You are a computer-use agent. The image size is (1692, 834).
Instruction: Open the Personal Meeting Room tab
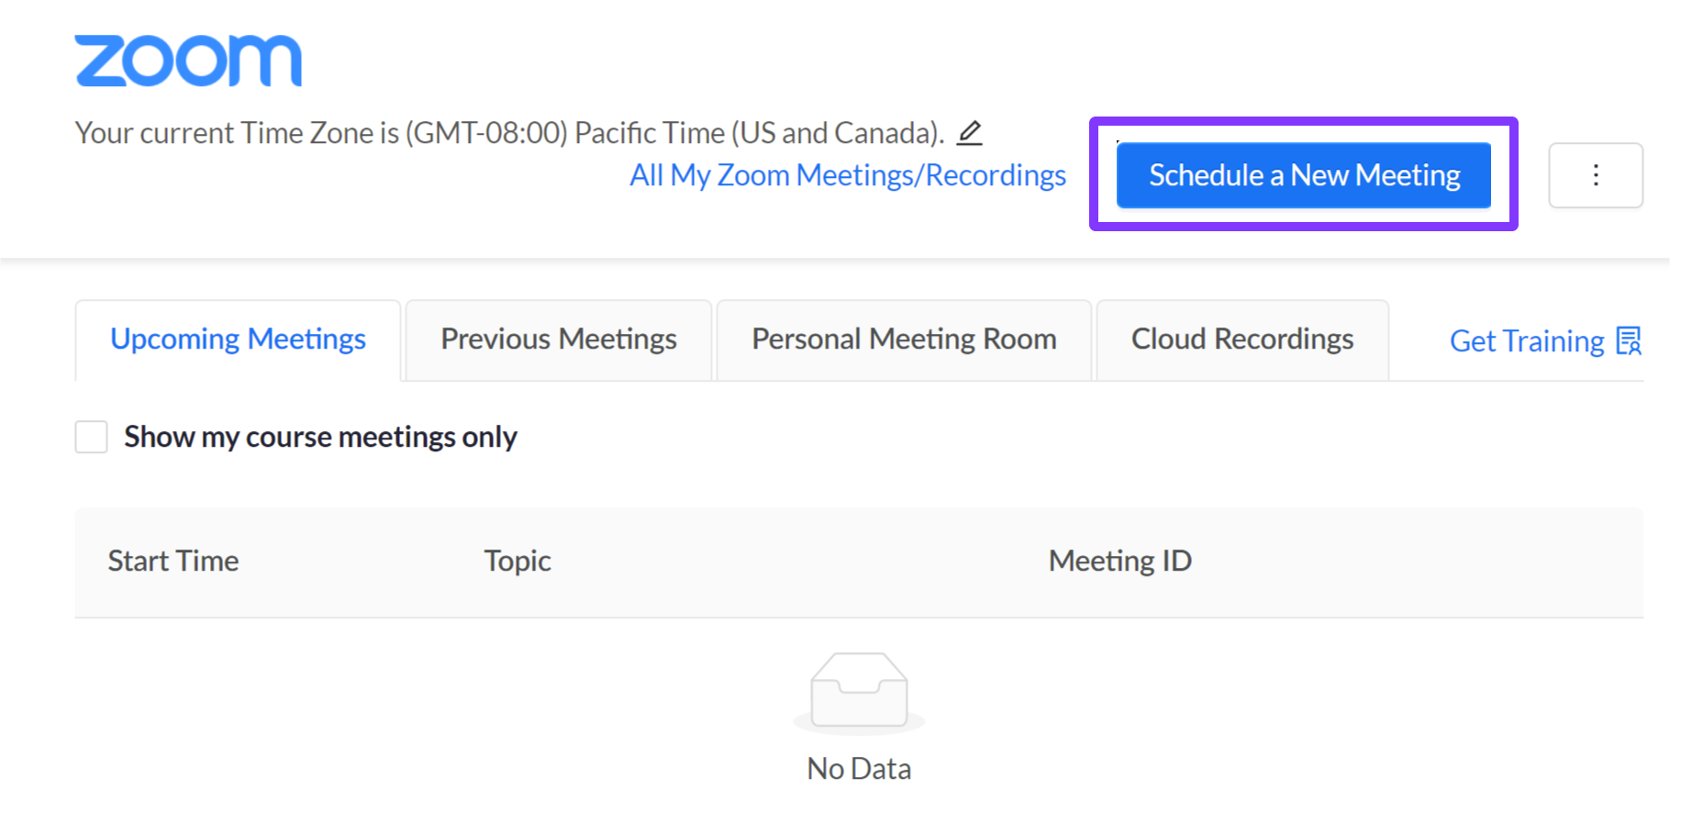pyautogui.click(x=903, y=339)
